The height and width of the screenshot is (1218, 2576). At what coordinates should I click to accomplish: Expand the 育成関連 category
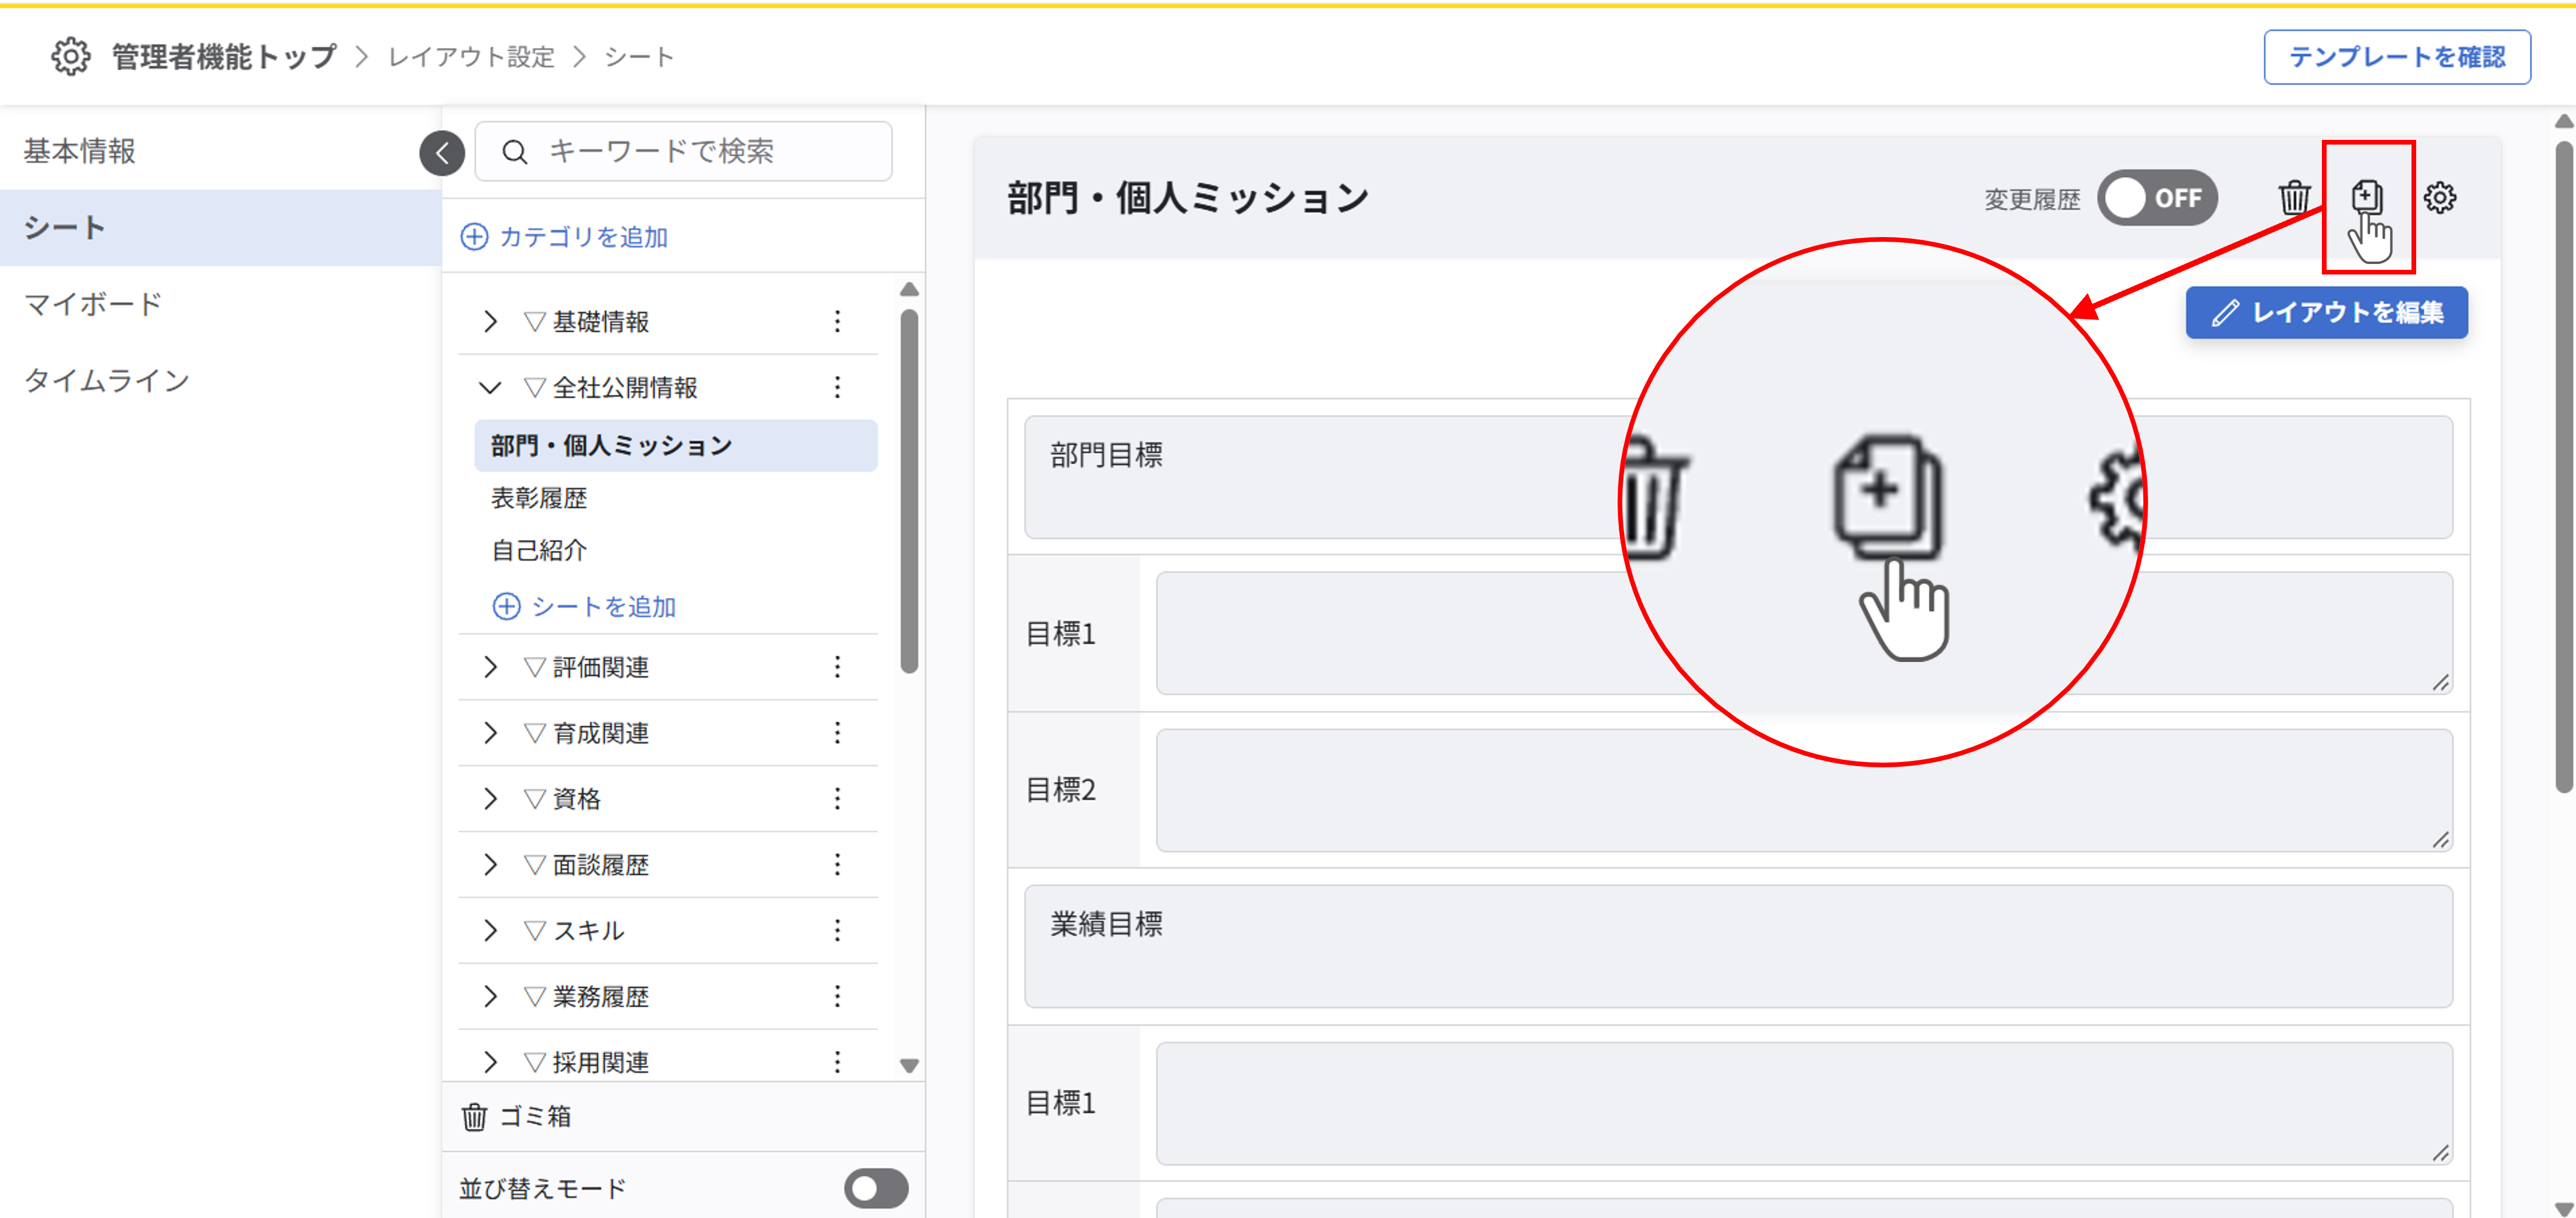490,733
